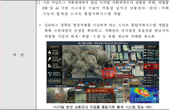This screenshot has width=172, height=110.
Task: Tick the square box before 기존 아날로그 지휘체계
Action: [38, 3]
